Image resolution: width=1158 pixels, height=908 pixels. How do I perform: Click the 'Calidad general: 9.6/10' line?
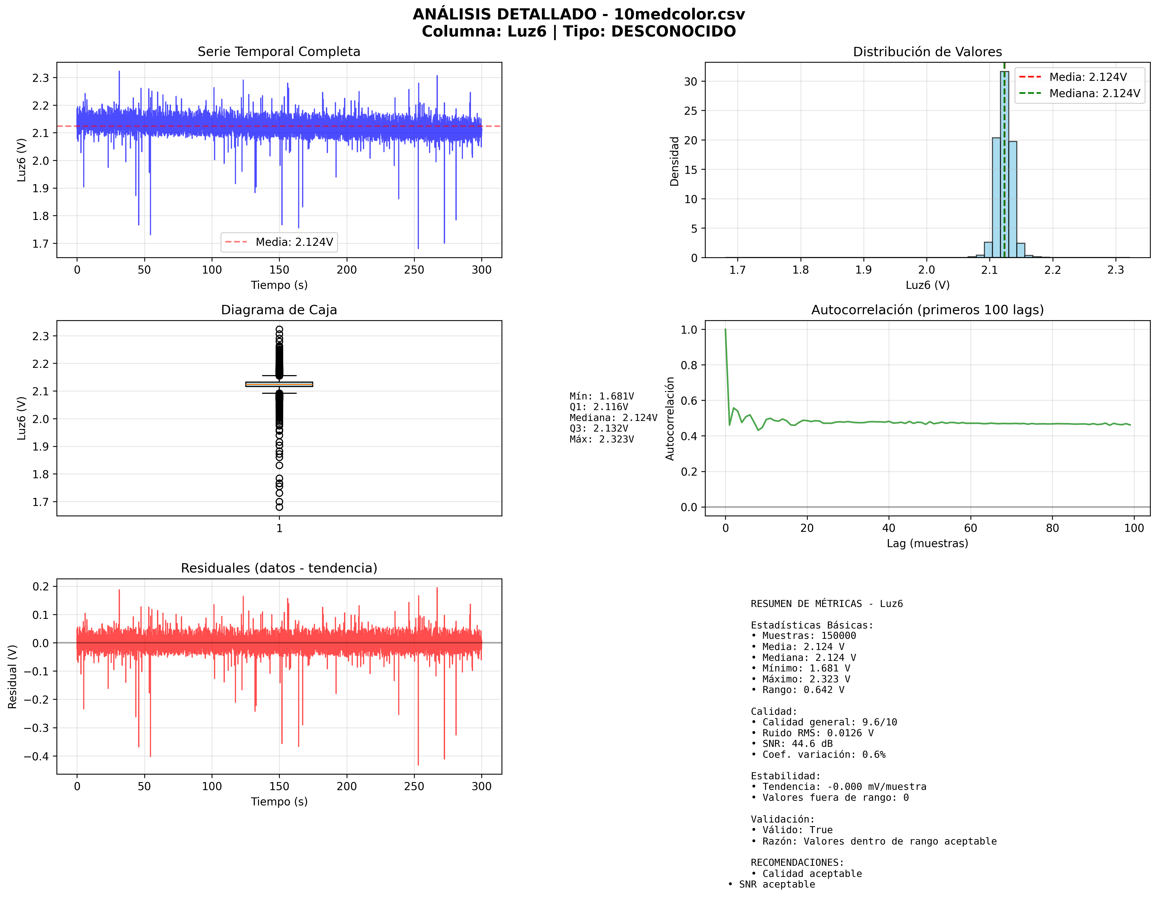click(829, 722)
